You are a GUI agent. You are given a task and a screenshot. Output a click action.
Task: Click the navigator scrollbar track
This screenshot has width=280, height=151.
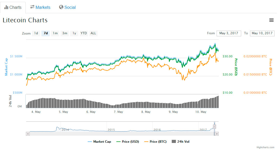coord(121,134)
